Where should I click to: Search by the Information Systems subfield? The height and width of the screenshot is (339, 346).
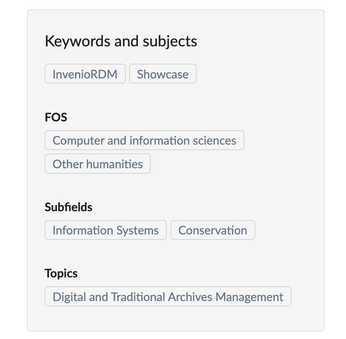[x=105, y=230]
